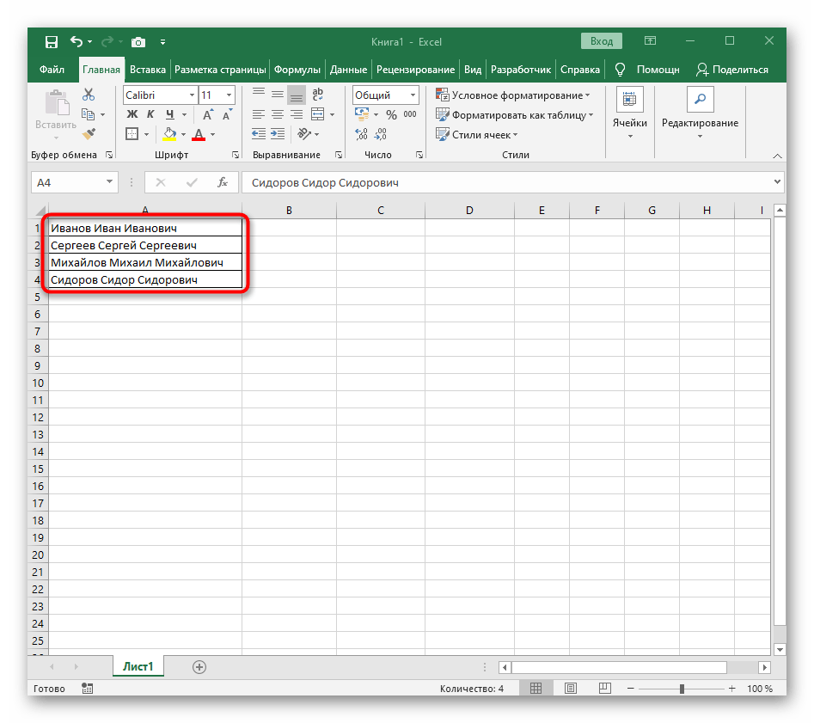This screenshot has width=814, height=723.
Task: Expand the number format 'Общий' dropdown
Action: pos(413,95)
